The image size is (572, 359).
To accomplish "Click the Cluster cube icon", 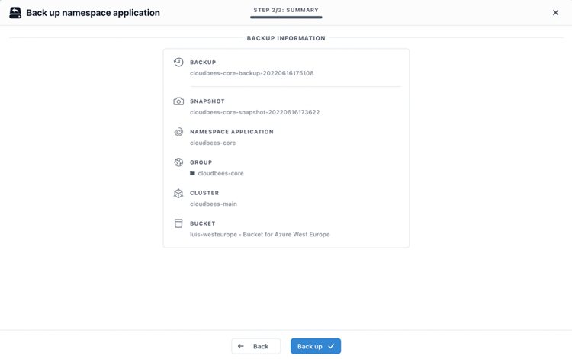I will click(x=178, y=193).
